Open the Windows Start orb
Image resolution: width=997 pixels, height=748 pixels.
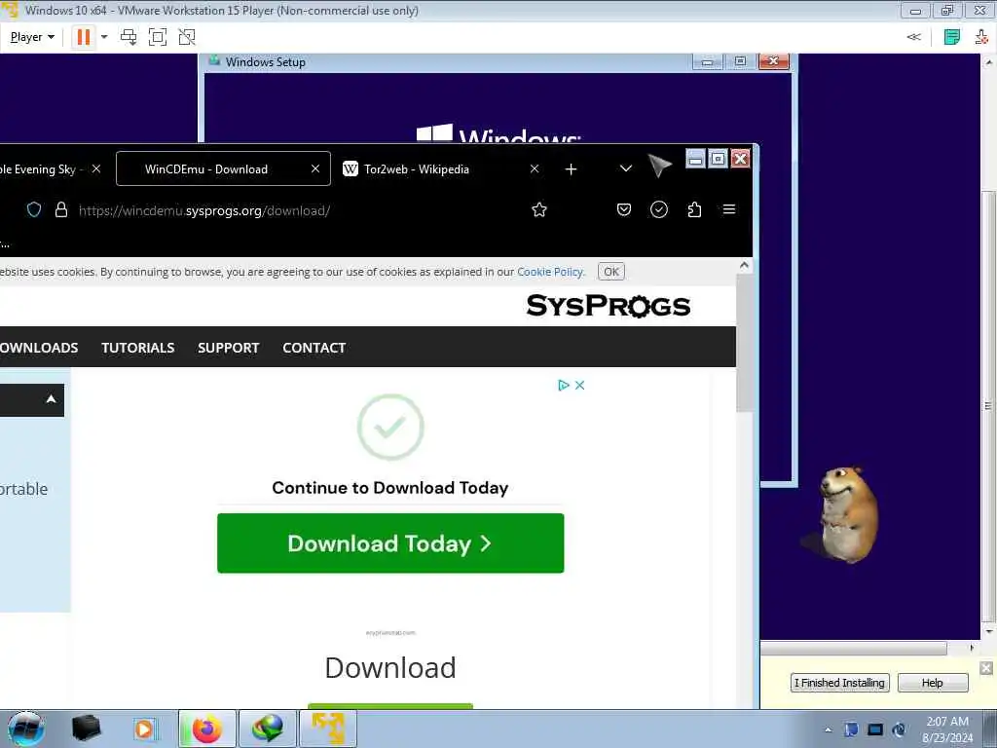26,729
